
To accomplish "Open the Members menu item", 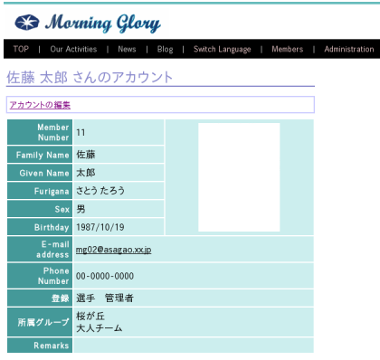I will (288, 49).
